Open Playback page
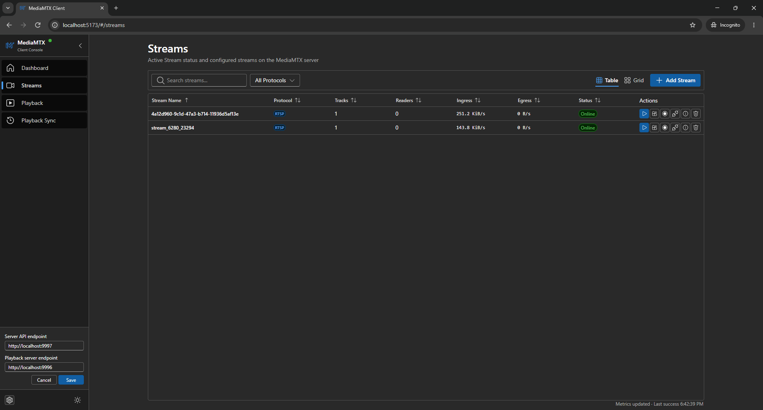 click(x=44, y=103)
